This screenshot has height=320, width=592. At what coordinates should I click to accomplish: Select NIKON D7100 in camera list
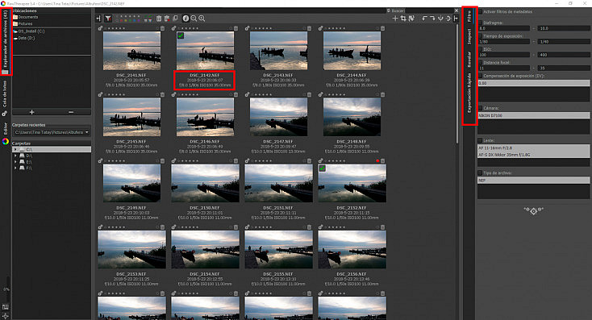click(533, 115)
